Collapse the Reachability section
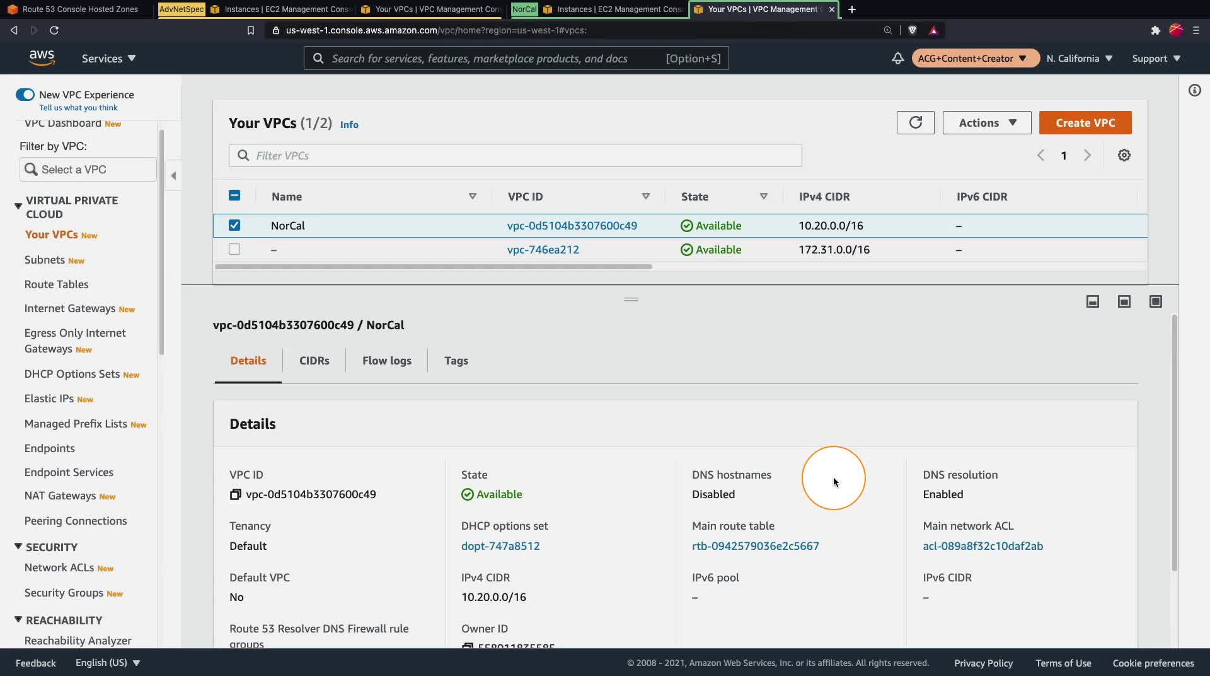Image resolution: width=1210 pixels, height=676 pixels. pyautogui.click(x=18, y=620)
